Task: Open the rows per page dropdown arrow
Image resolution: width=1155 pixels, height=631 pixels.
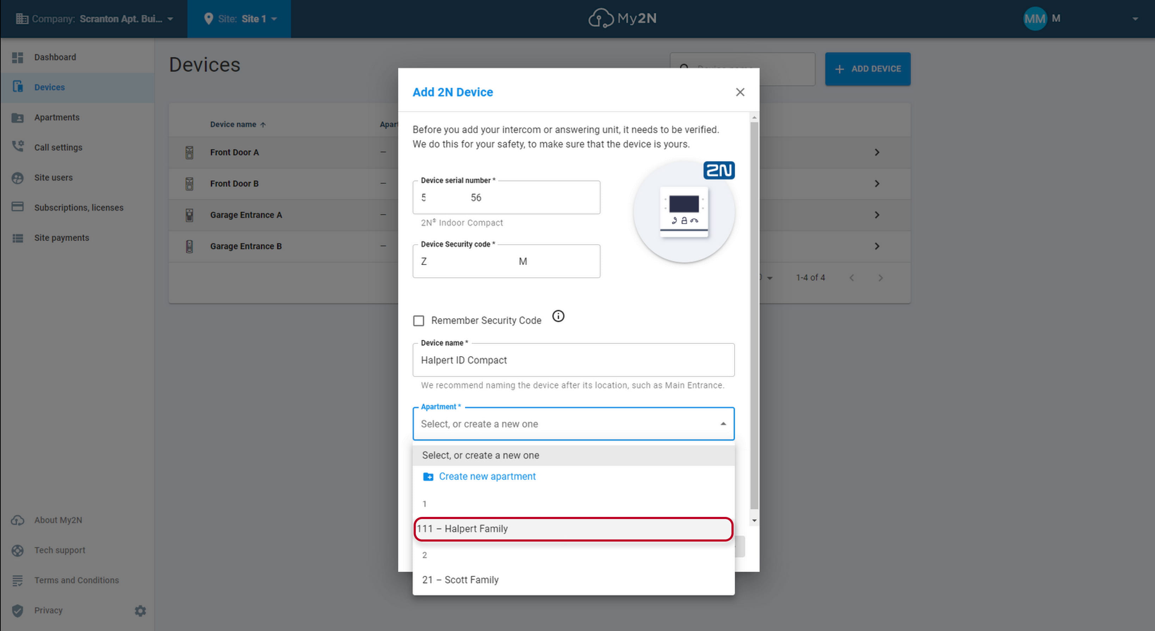Action: 770,278
